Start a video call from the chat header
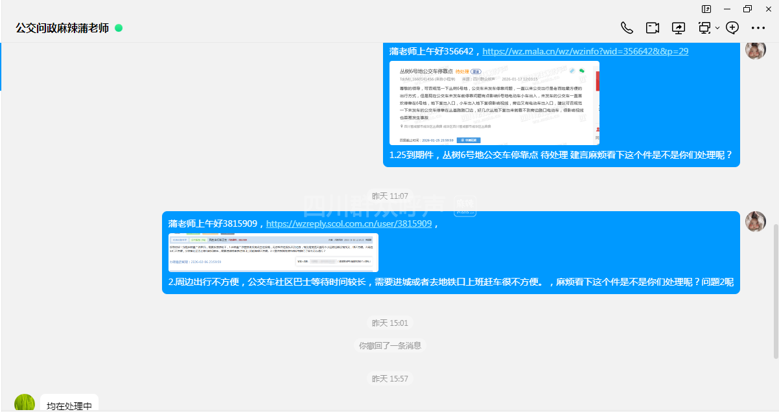Image resolution: width=779 pixels, height=412 pixels. pyautogui.click(x=652, y=28)
